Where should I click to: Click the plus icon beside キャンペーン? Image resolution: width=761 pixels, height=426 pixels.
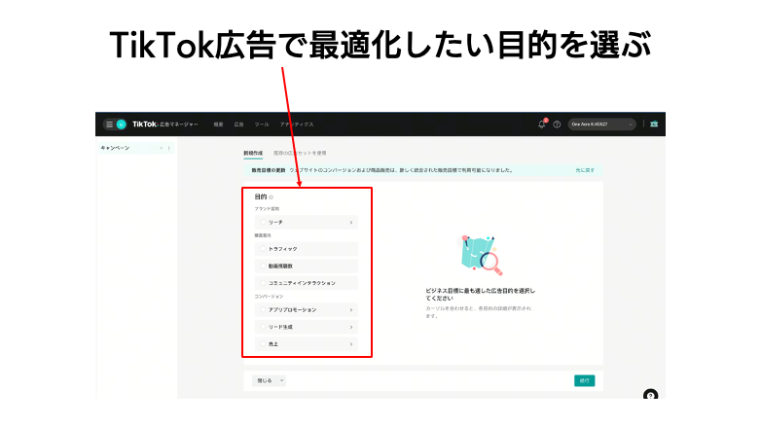[x=162, y=148]
